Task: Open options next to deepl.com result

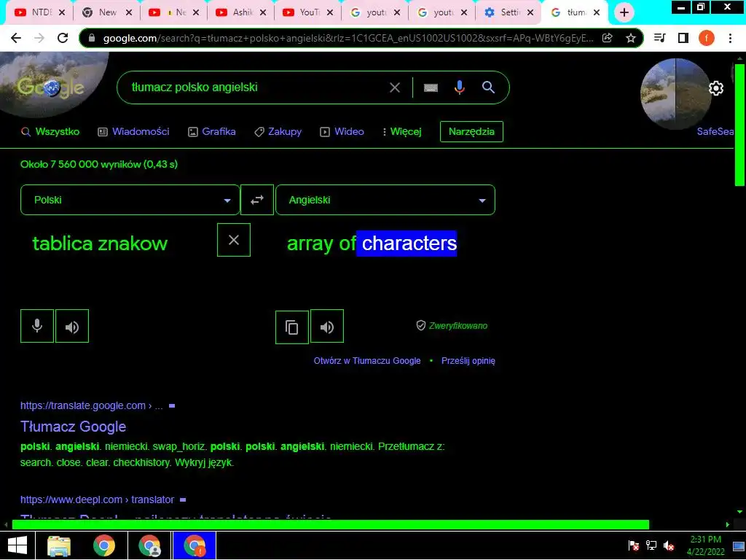Action: [183, 499]
